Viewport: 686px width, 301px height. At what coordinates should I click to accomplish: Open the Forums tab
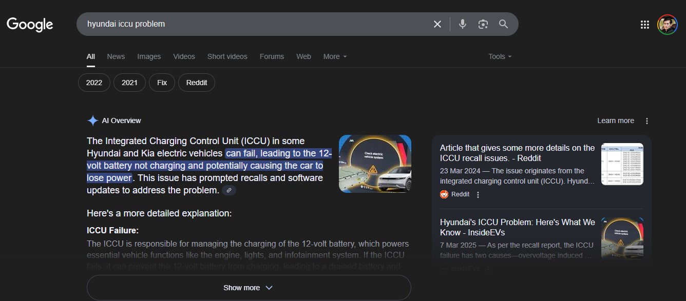click(x=272, y=56)
